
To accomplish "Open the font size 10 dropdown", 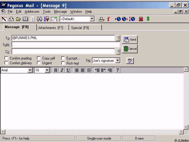I will click(47, 70).
